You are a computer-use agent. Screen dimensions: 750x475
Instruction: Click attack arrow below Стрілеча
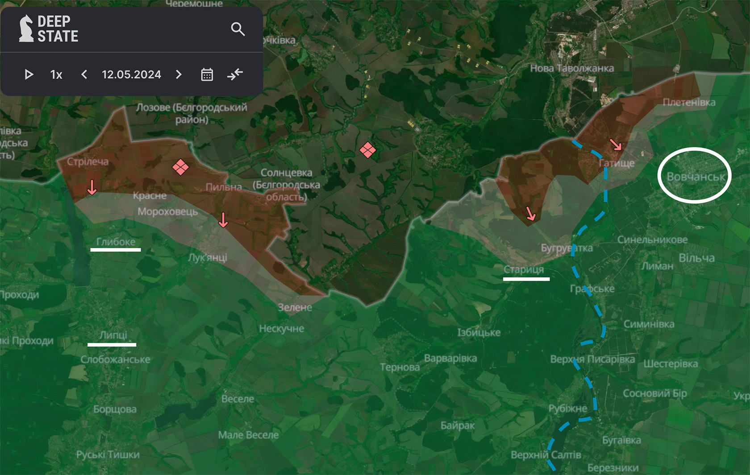tap(92, 187)
